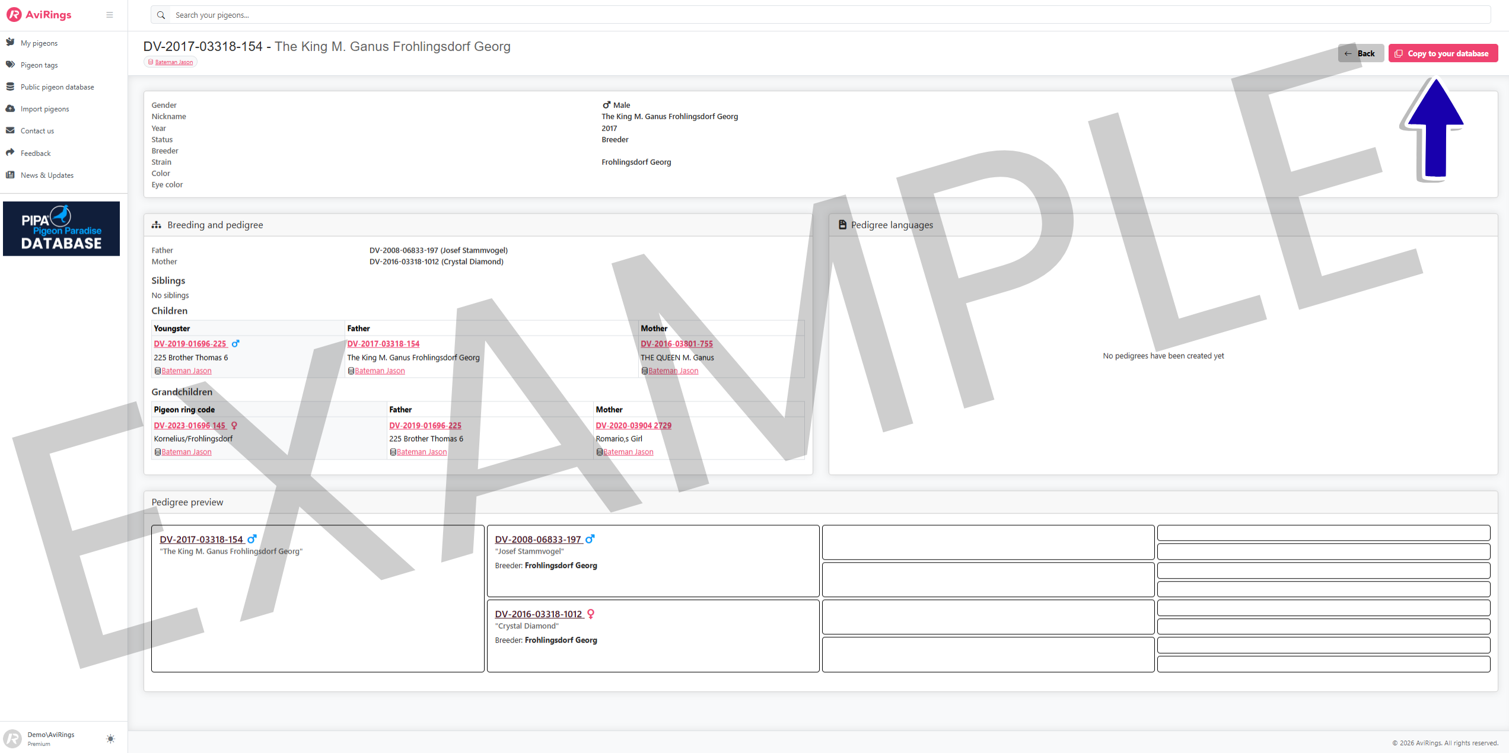This screenshot has width=1509, height=753.
Task: Open grandchild DV-2023-01696-145 link
Action: (x=190, y=426)
